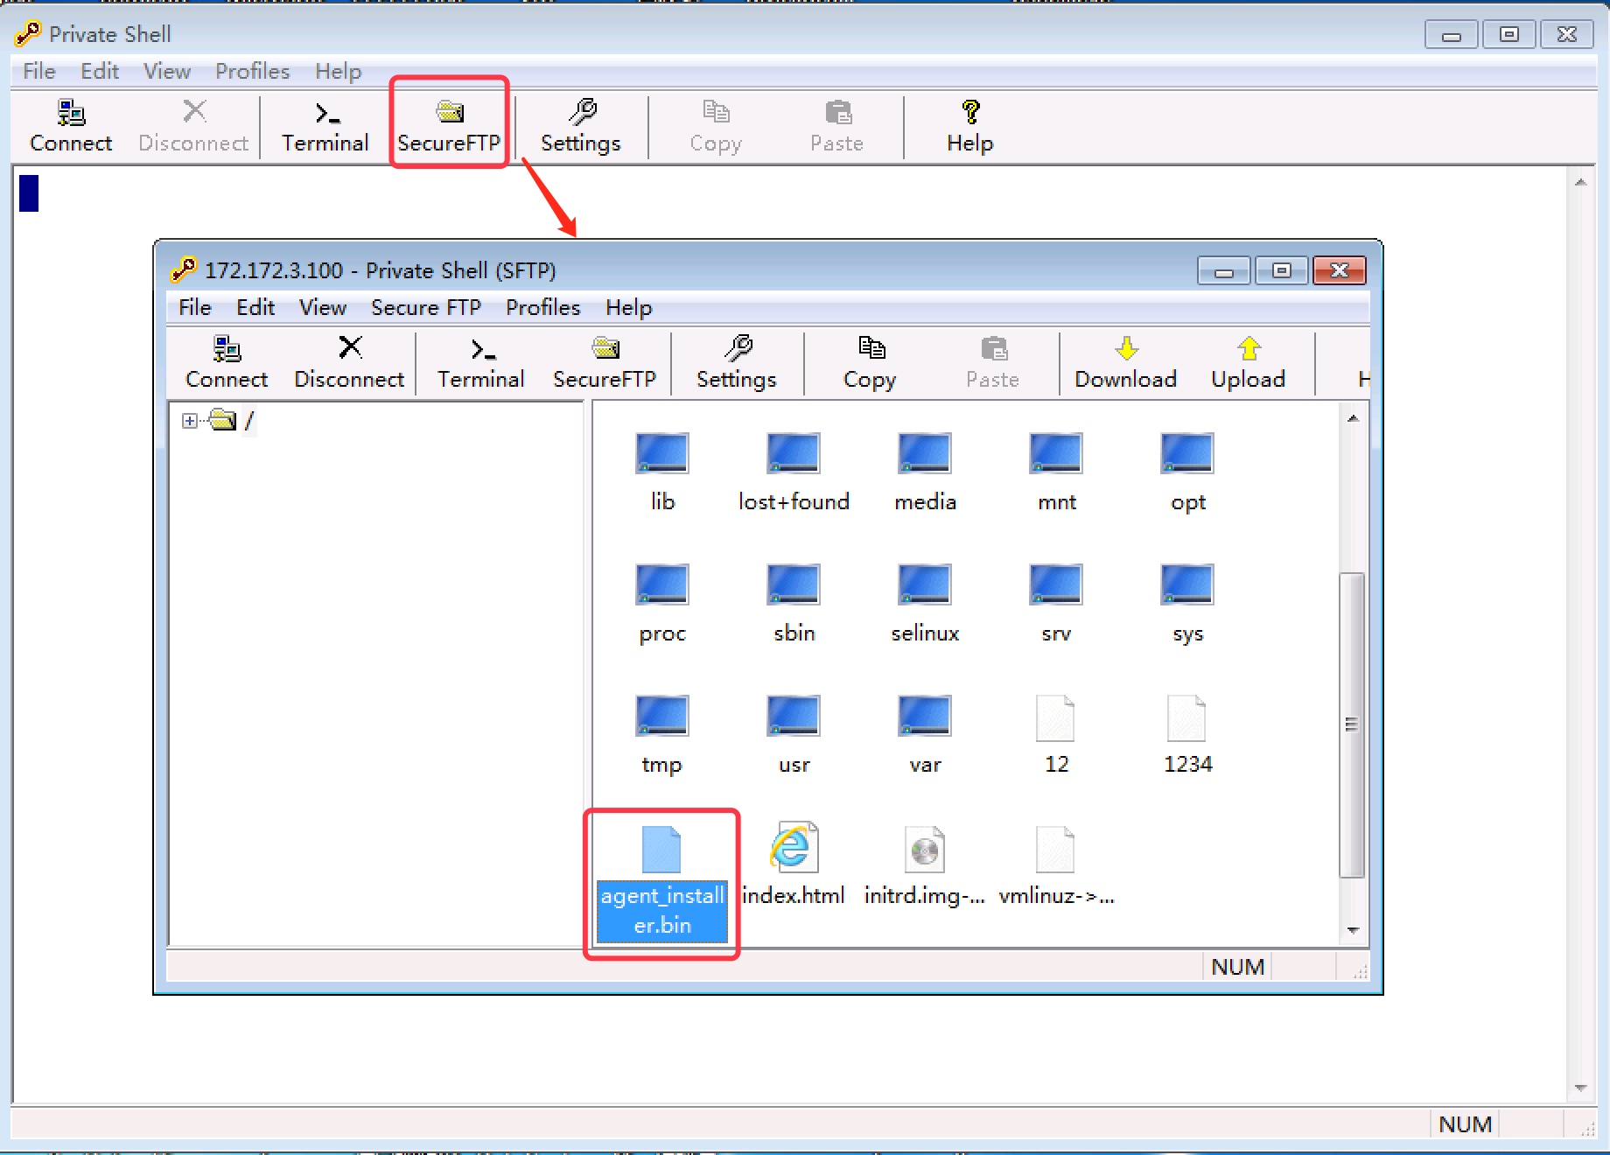1610x1155 pixels.
Task: Open View menu in main Private Shell window
Action: (x=167, y=71)
